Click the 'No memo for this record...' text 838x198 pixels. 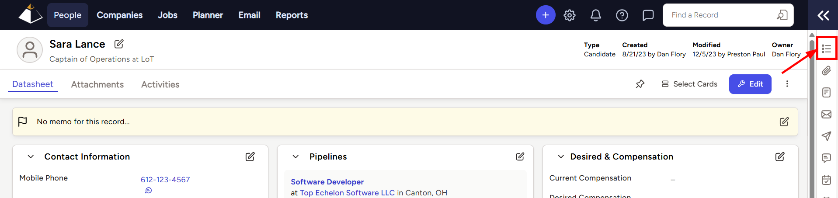[x=83, y=122]
